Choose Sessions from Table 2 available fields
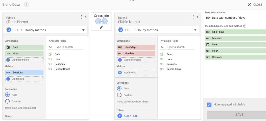This screenshot has width=266, height=121. point(171,64)
